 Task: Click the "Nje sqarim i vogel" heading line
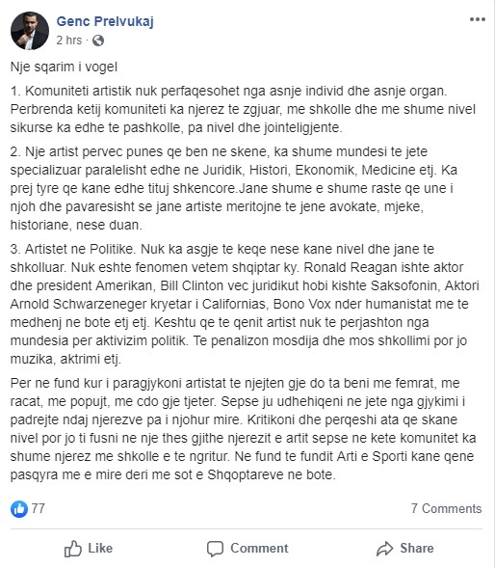65,67
